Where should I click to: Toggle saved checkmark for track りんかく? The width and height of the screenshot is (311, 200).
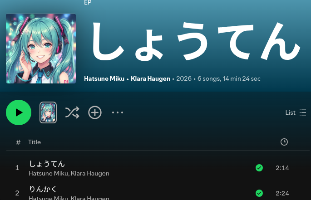[x=259, y=193]
